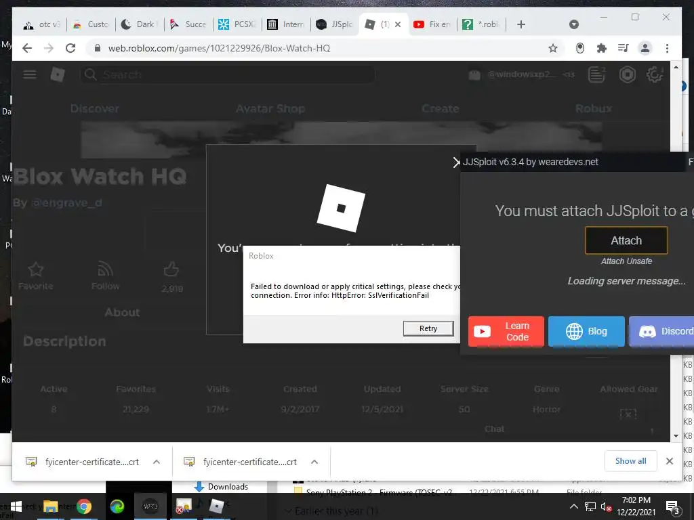This screenshot has height=520, width=694.
Task: Expand options for first fyicenter-certificate download
Action: click(157, 462)
